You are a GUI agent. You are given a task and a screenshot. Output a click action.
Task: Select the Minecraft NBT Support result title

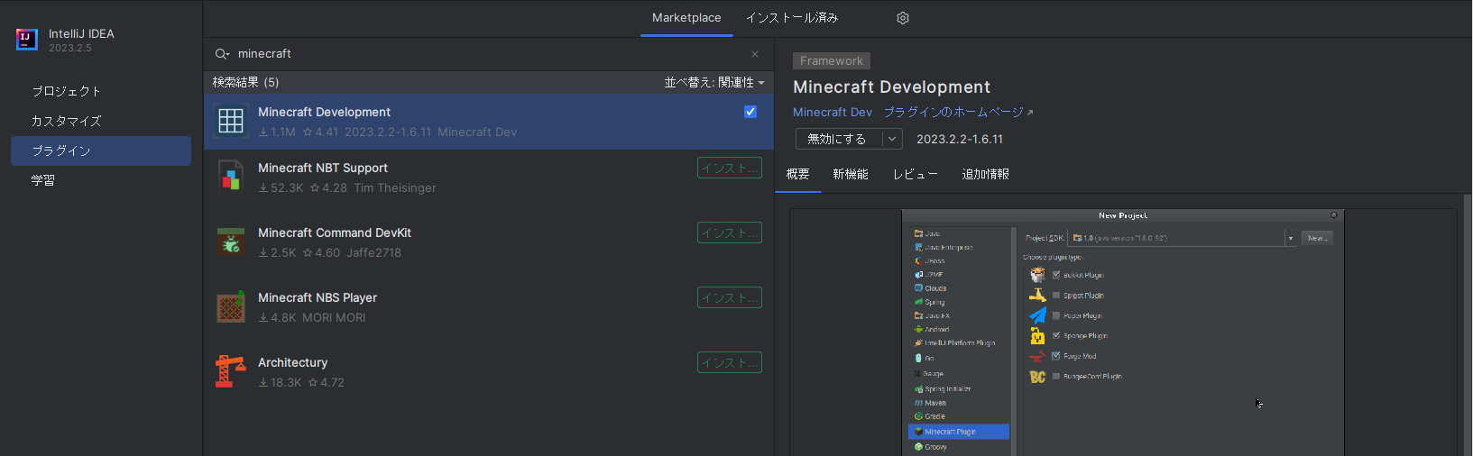pos(323,168)
